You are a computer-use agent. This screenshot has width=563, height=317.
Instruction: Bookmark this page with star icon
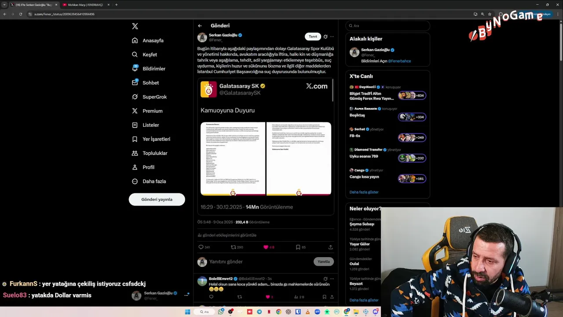click(x=490, y=14)
